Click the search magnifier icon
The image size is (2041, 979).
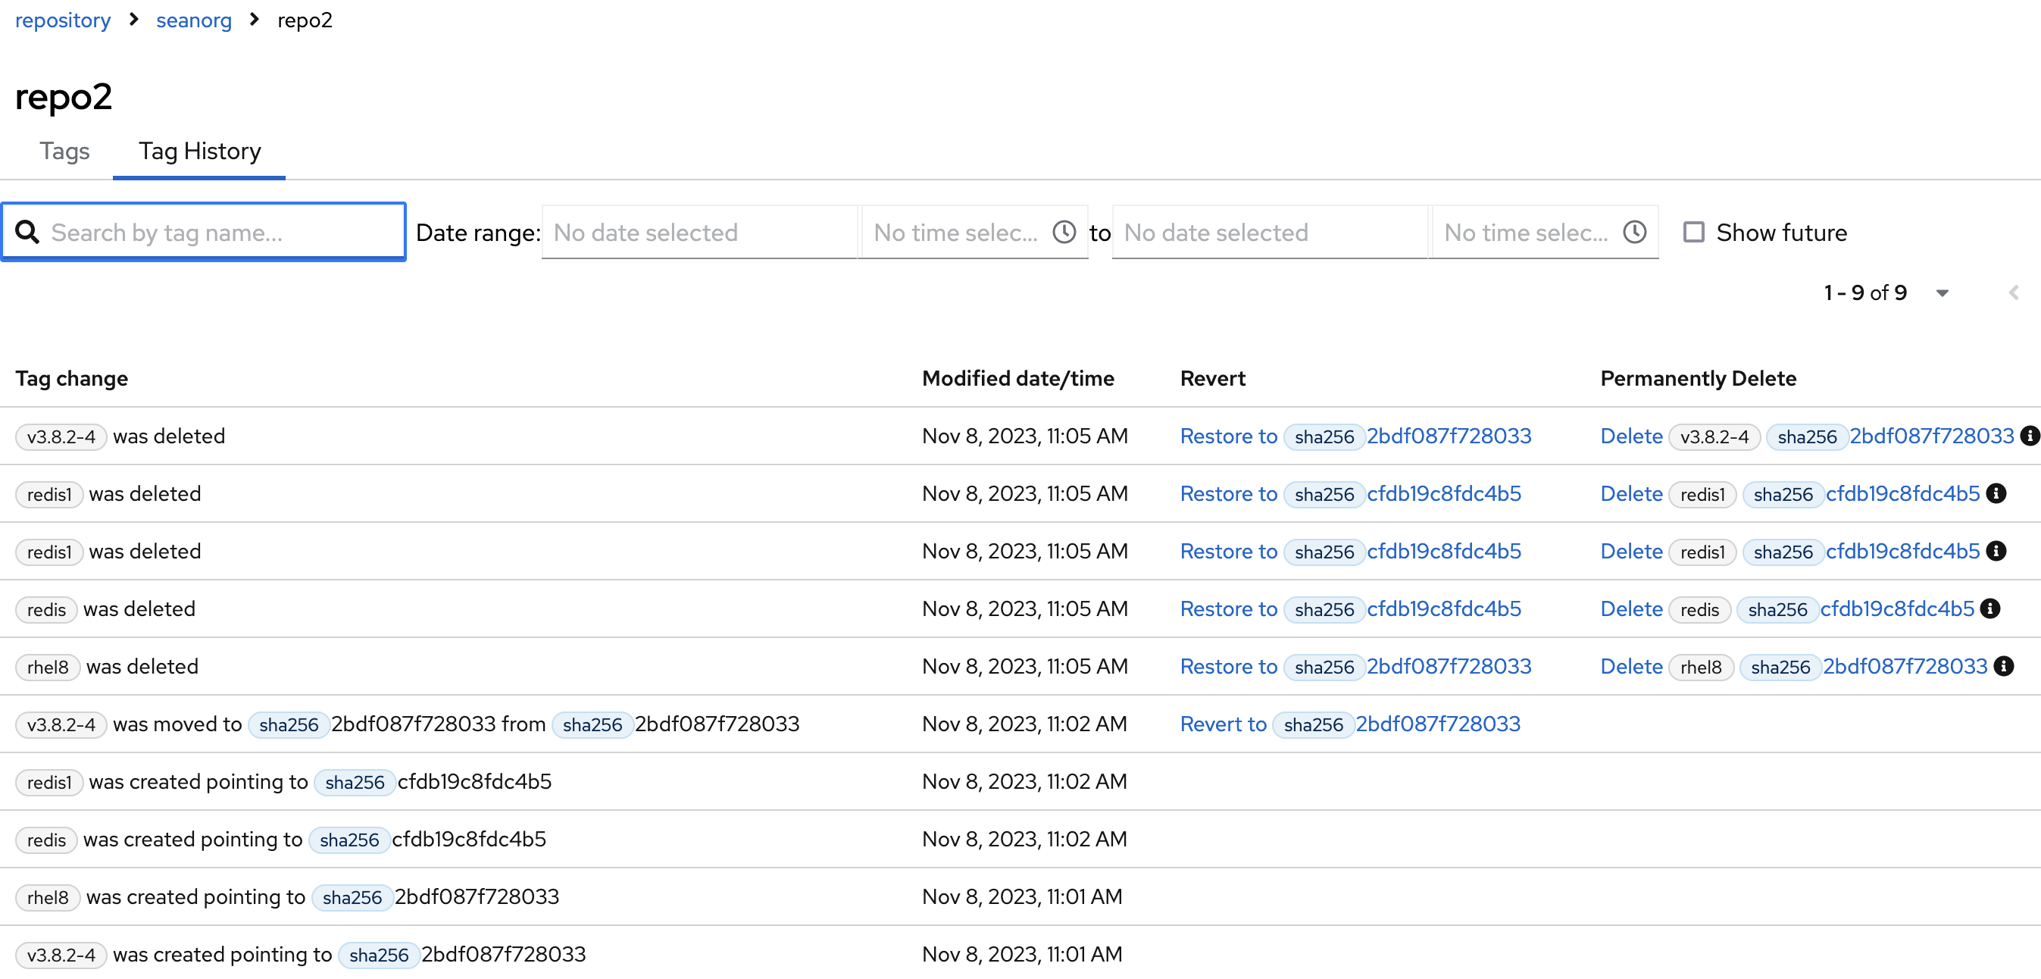27,233
